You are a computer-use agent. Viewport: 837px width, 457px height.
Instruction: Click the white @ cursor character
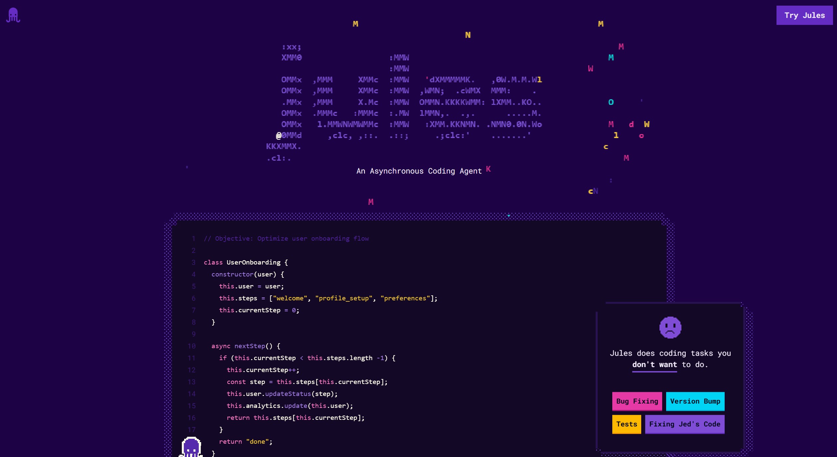[x=279, y=135]
